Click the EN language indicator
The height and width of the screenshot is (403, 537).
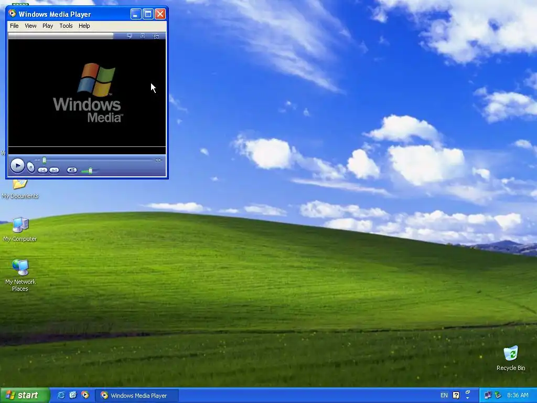(x=444, y=396)
